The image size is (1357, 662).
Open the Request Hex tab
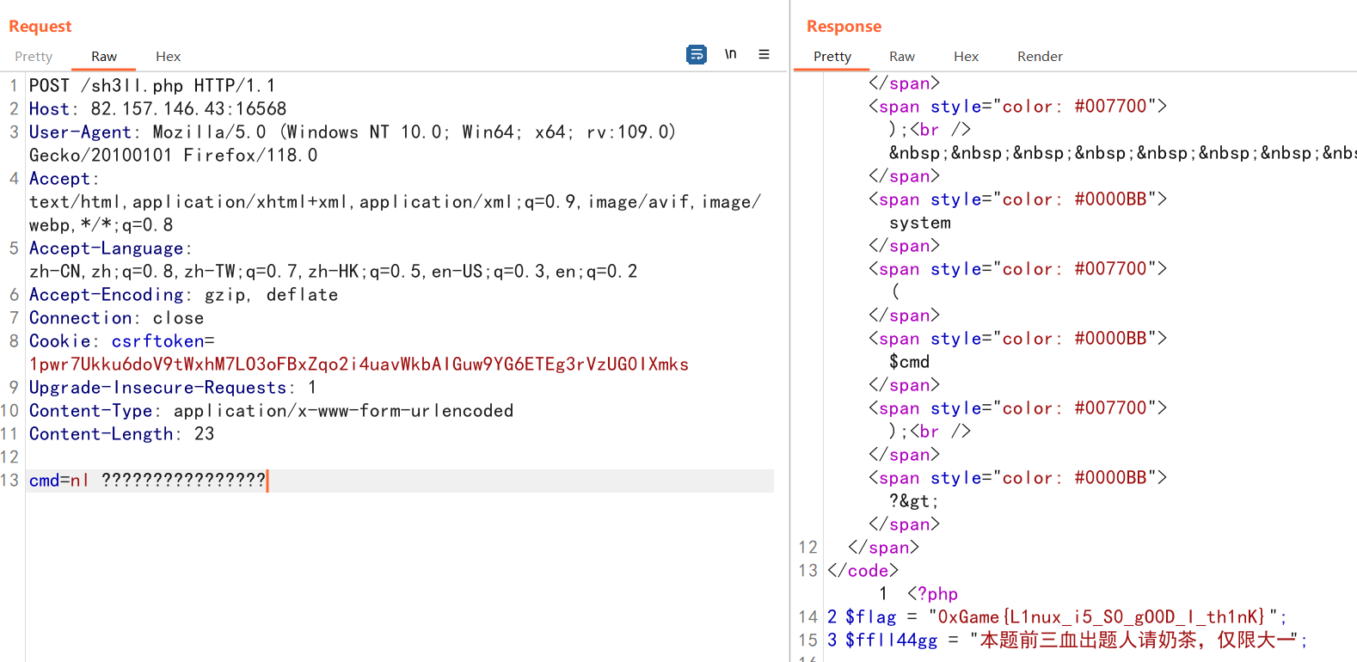pos(169,57)
